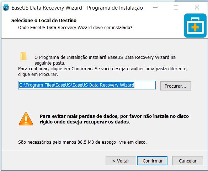Minimize the installer window
The image size is (208, 171).
coord(155,7)
